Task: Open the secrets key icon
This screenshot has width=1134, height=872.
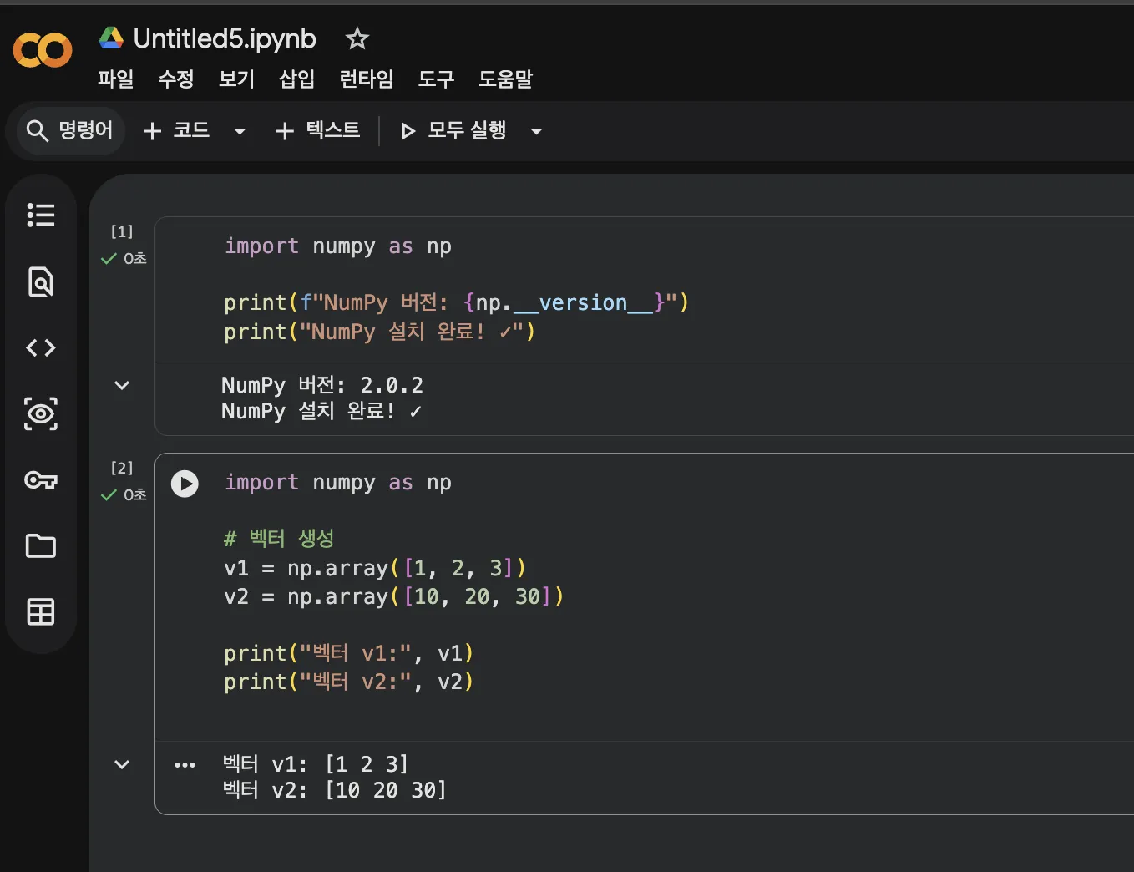Action: tap(40, 480)
